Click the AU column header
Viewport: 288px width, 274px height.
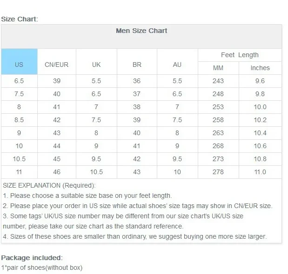coord(177,62)
